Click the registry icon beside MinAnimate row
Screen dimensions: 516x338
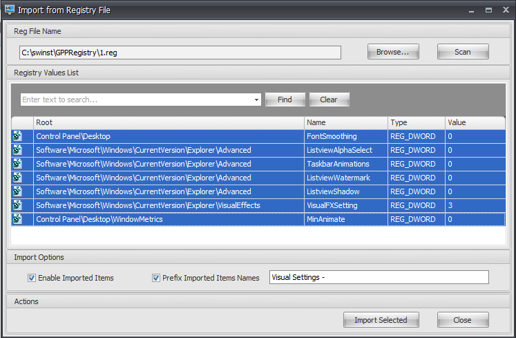pyautogui.click(x=17, y=219)
